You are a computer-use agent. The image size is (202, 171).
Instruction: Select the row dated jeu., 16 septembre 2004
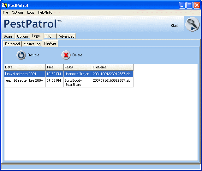click(x=69, y=82)
